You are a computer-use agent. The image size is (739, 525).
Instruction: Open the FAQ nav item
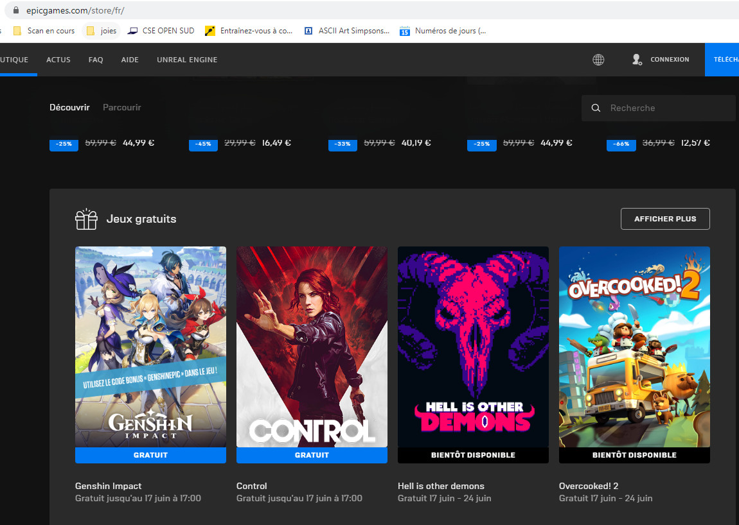coord(96,60)
